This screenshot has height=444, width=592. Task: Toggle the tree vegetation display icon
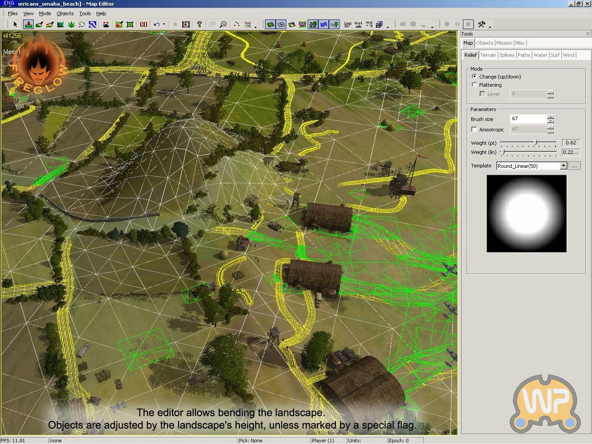click(x=334, y=24)
